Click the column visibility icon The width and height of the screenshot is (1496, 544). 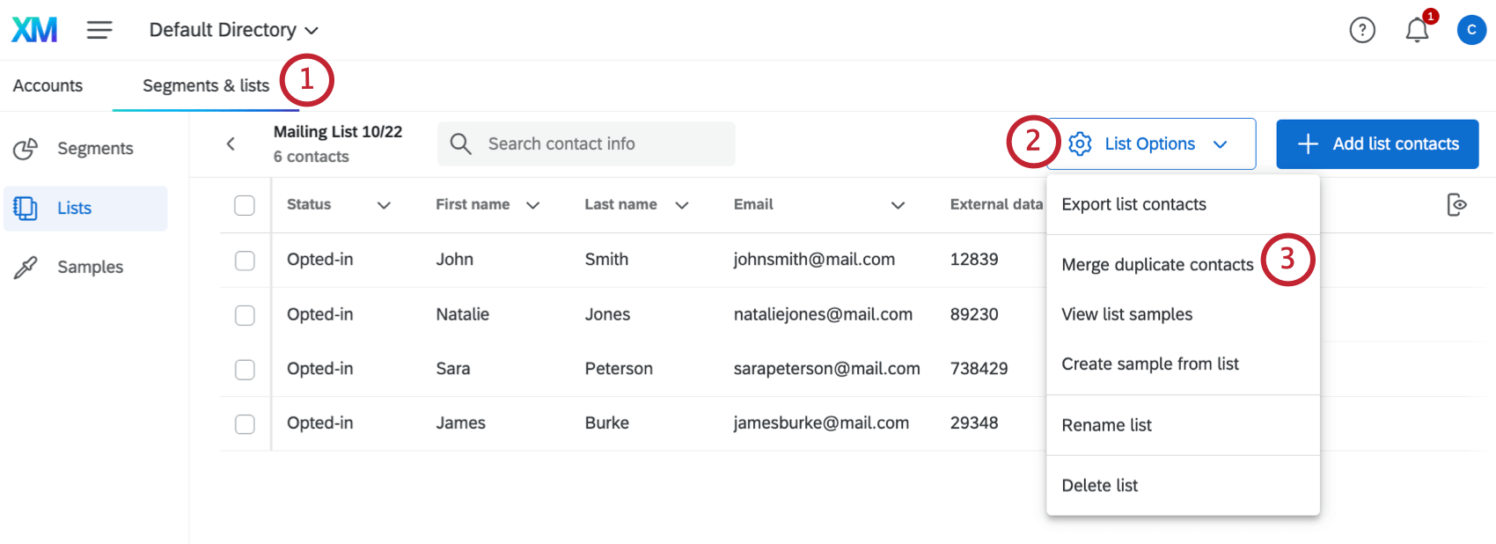click(x=1456, y=205)
